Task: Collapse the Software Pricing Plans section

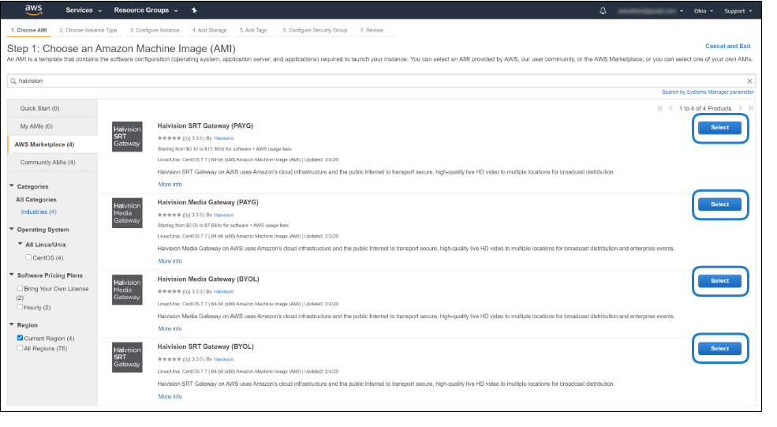Action: (x=12, y=275)
